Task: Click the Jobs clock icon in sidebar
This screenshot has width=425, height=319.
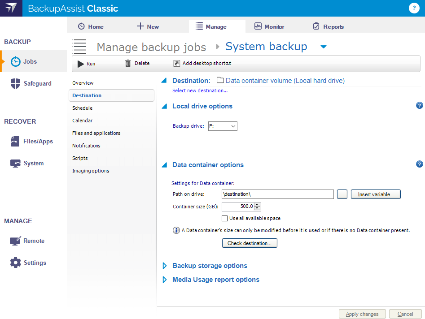Action: (15, 61)
